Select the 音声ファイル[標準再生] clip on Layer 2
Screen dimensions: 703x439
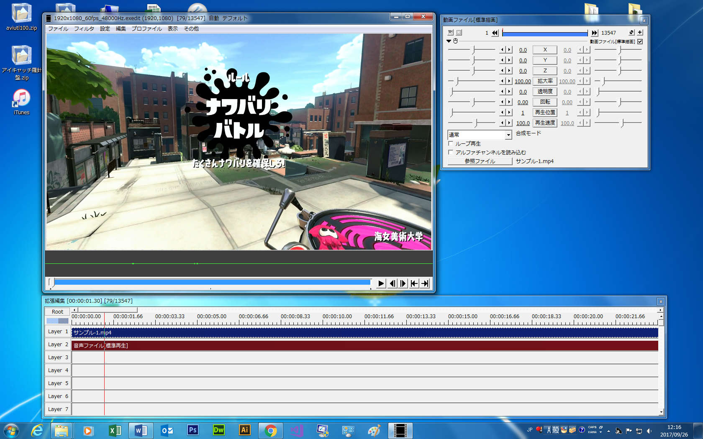coord(364,345)
